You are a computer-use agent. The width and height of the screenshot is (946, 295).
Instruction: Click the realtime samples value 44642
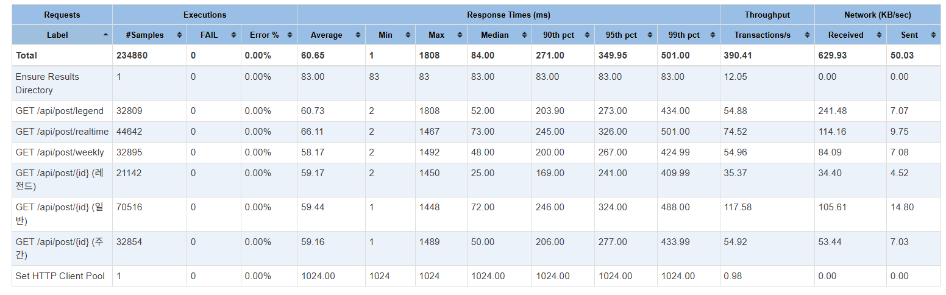pos(129,132)
